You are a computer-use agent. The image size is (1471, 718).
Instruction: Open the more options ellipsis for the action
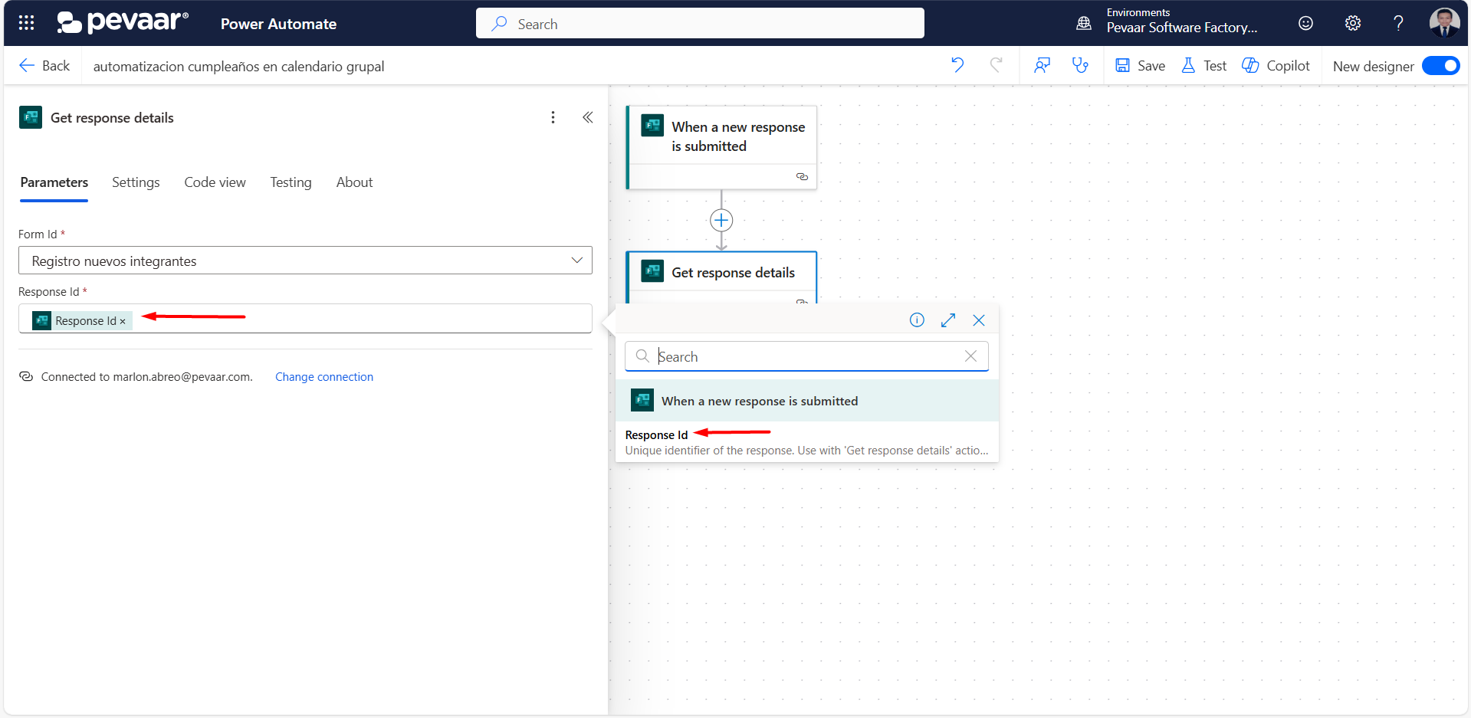coord(553,117)
